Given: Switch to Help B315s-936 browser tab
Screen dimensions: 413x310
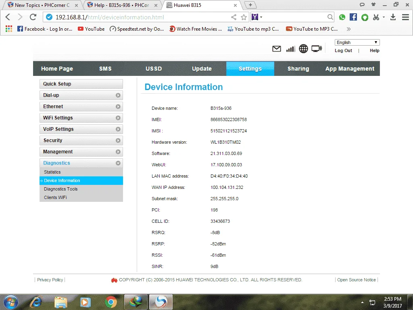Looking at the screenshot, I should coord(122,5).
